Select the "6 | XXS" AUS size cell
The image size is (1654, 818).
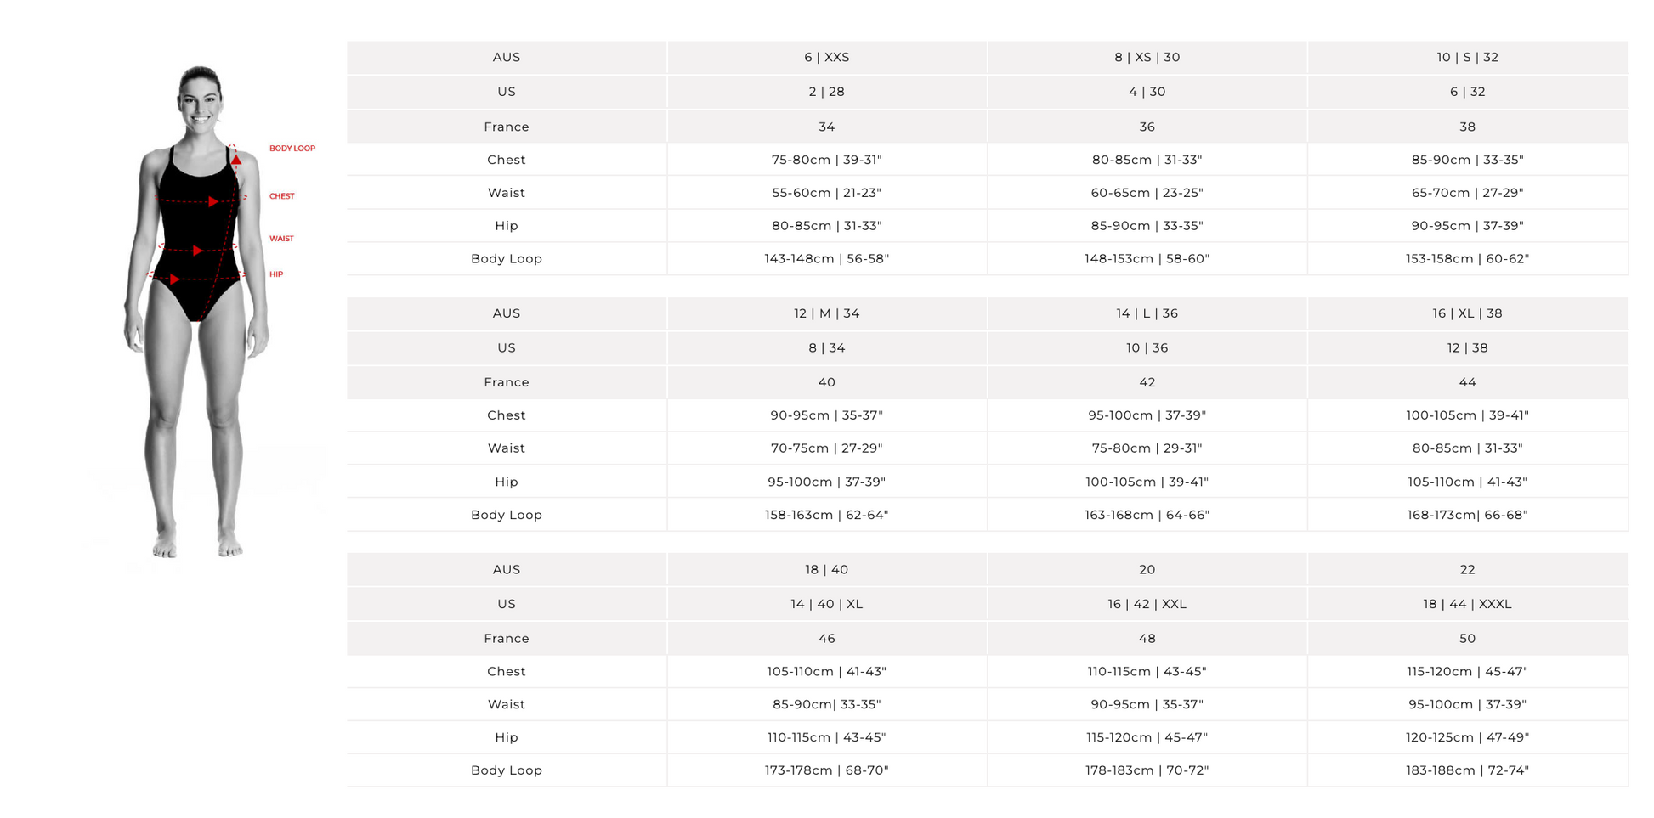coord(826,58)
